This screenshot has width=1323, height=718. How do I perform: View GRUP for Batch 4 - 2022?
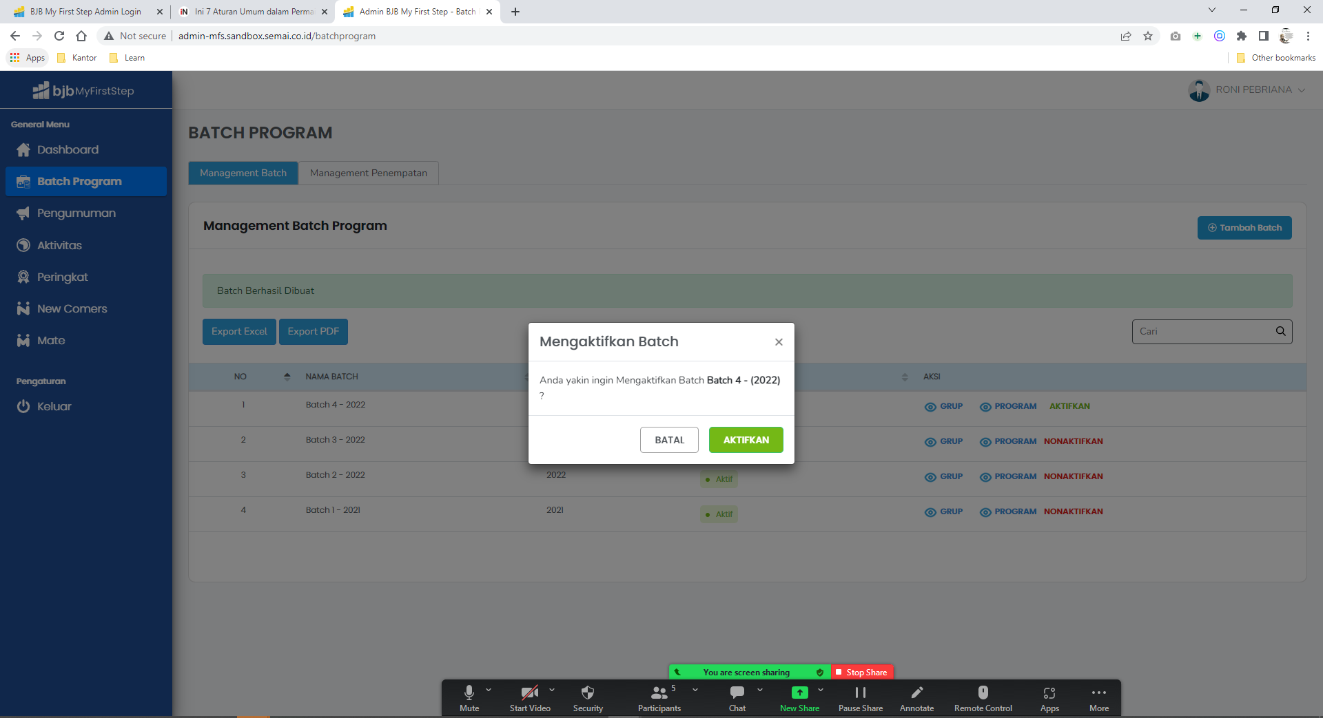(x=943, y=406)
